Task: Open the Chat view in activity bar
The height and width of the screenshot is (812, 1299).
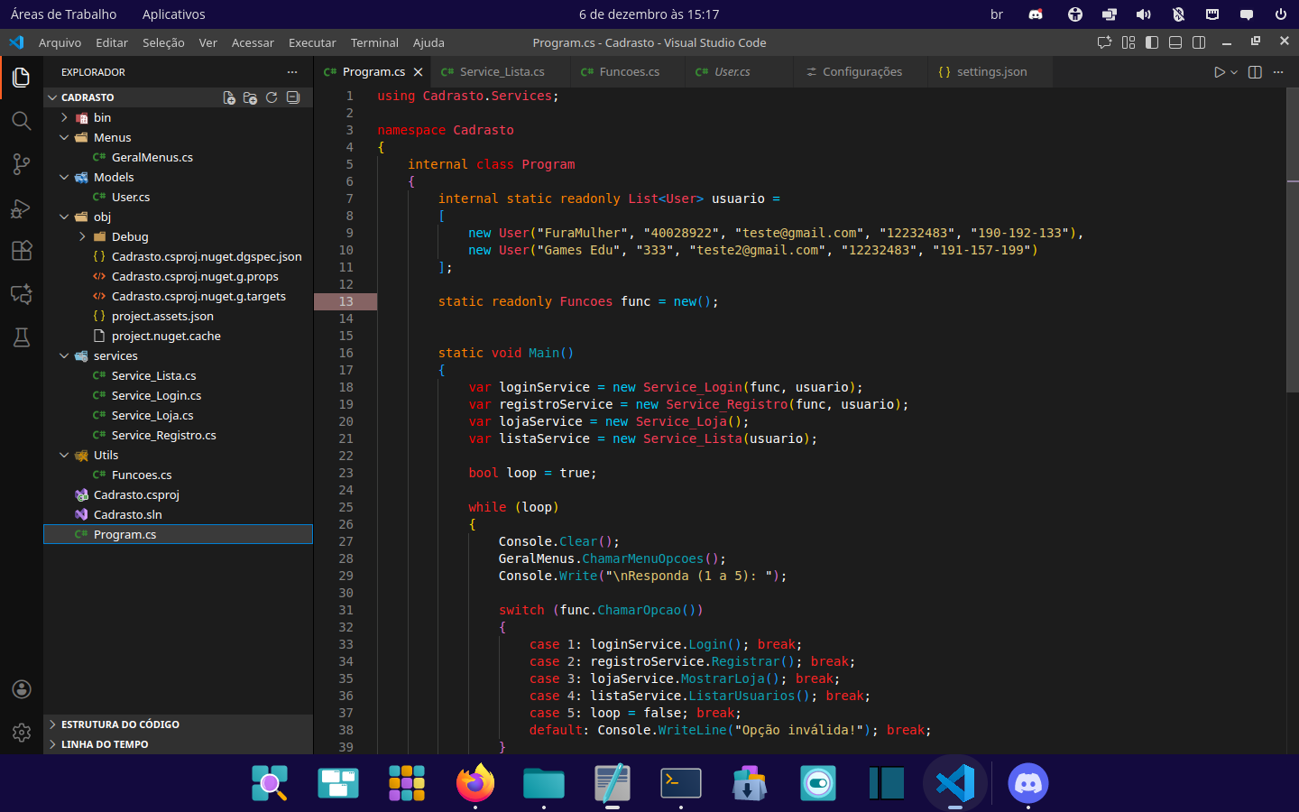Action: [x=22, y=294]
